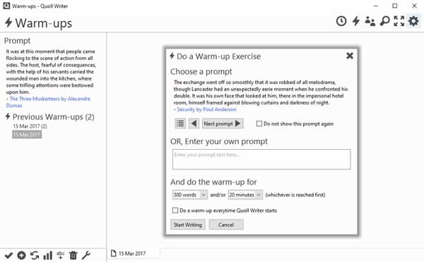Tick Do not show this prompt again
Image resolution: width=424 pixels, height=262 pixels.
[259, 124]
